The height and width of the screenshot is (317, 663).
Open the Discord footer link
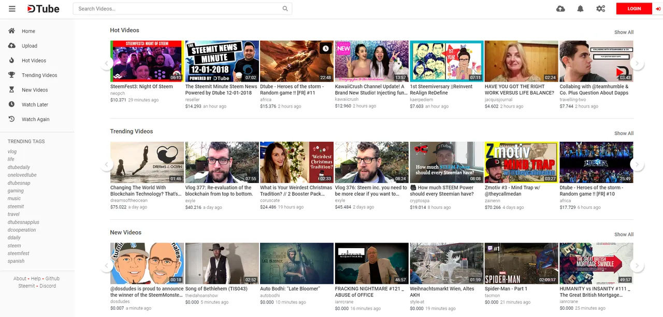click(48, 286)
